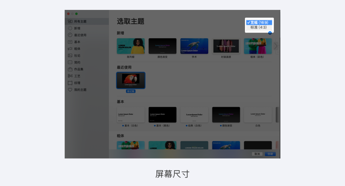Open the 粗体 megaphone icon category

70,48
